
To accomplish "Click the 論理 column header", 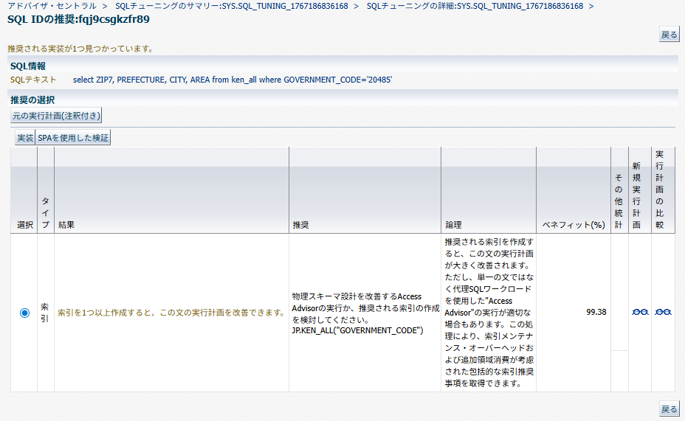I will 453,224.
